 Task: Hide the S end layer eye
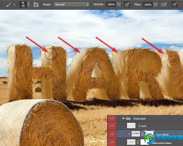[x=112, y=126]
